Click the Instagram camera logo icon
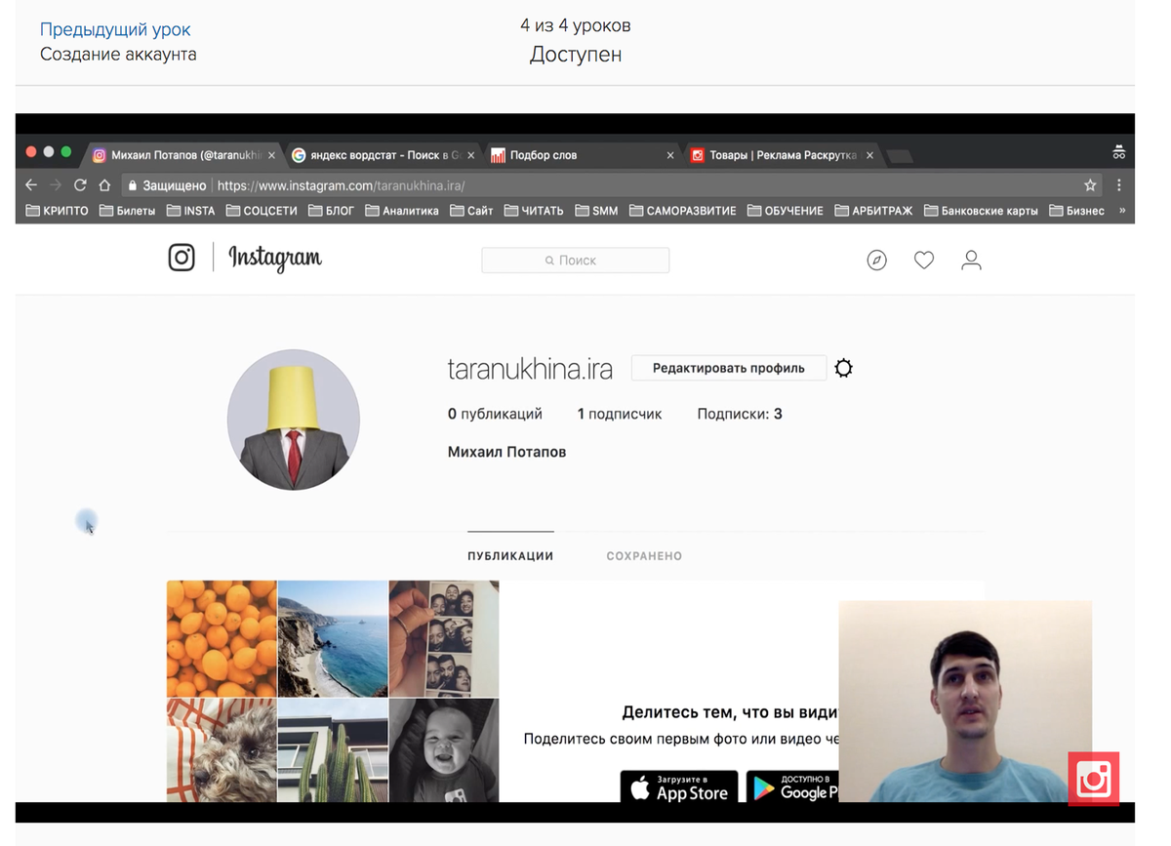This screenshot has height=846, width=1171. click(x=182, y=258)
